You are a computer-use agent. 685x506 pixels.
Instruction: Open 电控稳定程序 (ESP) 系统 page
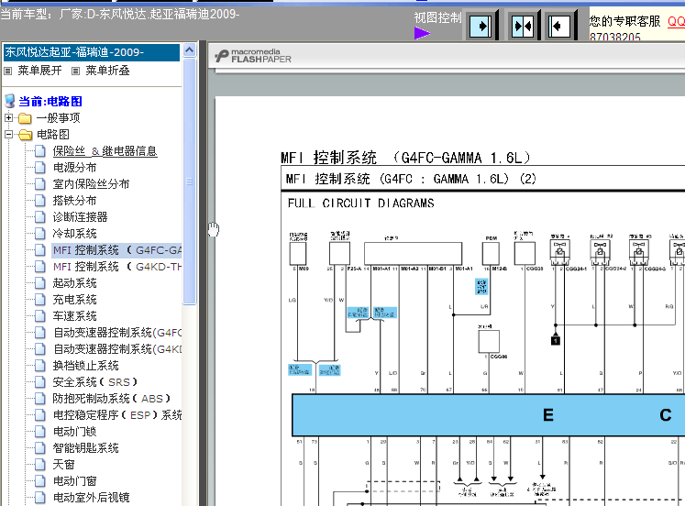pos(117,415)
